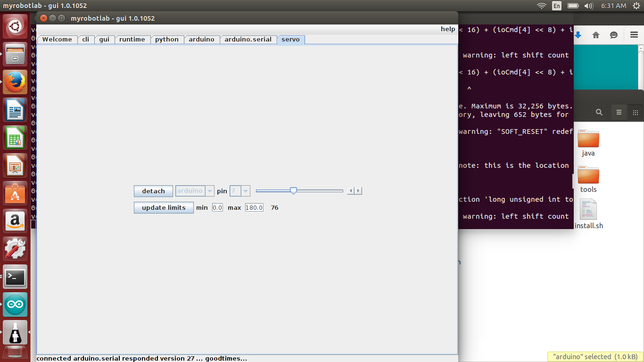Click the Firefox chat smiley icon
This screenshot has width=644, height=362.
[x=614, y=35]
